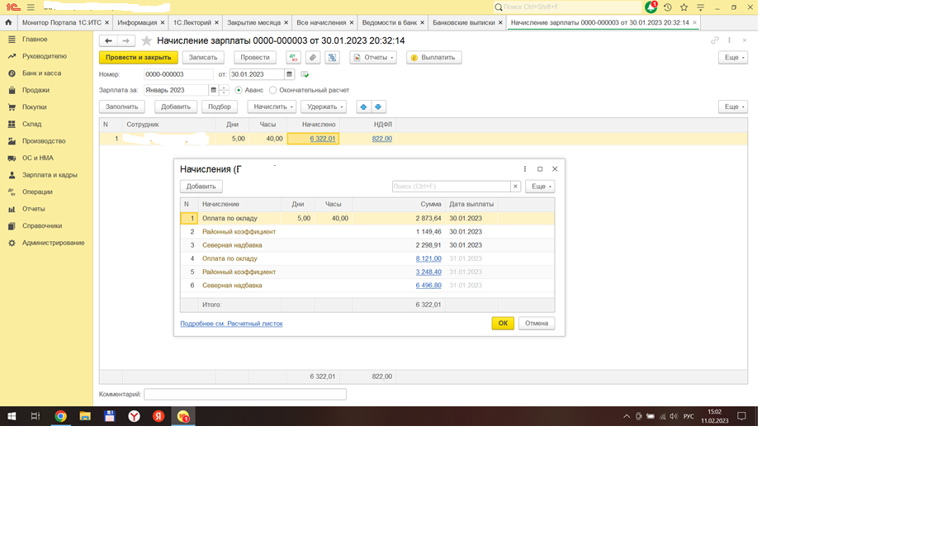The width and height of the screenshot is (951, 535).
Task: Expand the Отчеты dropdown
Action: click(x=373, y=58)
